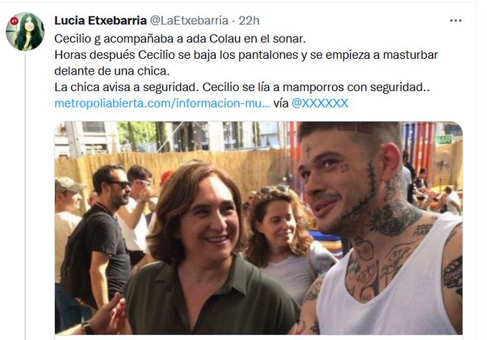Open the tweet's 22h timestamp

[x=249, y=21]
